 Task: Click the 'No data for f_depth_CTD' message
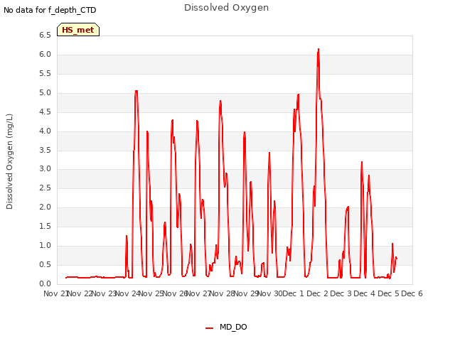[50, 10]
